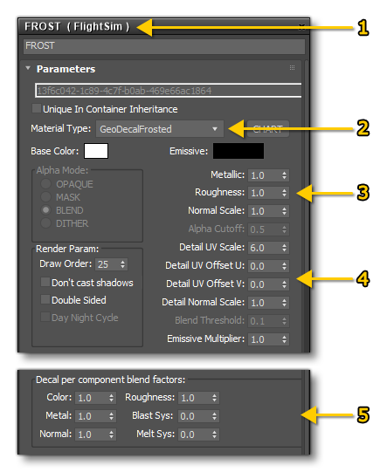380x472 pixels.
Task: Enable Don't cast shadows checkbox
Action: 45,282
